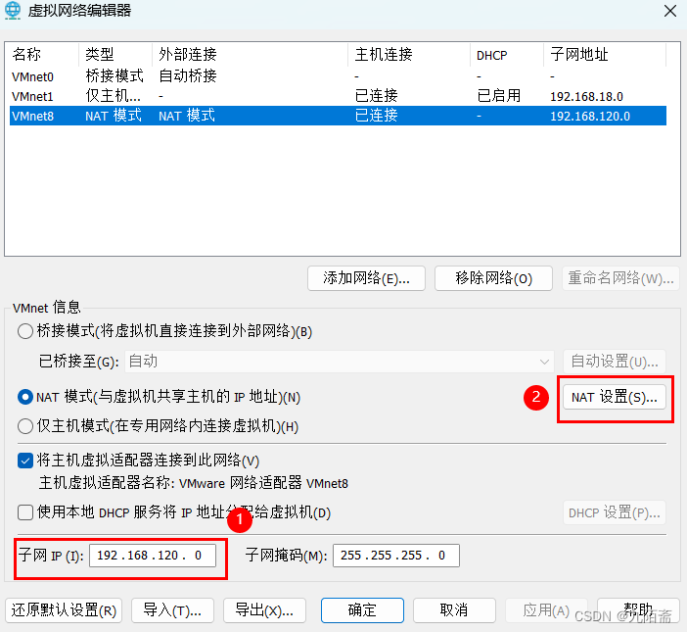This screenshot has height=632, width=687.
Task: Click the 192.168.18.0 subnet cell
Action: point(586,96)
